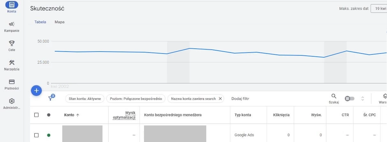The width and height of the screenshot is (387, 142).
Task: Expand the chart collapse arrows
Action: (x=362, y=99)
